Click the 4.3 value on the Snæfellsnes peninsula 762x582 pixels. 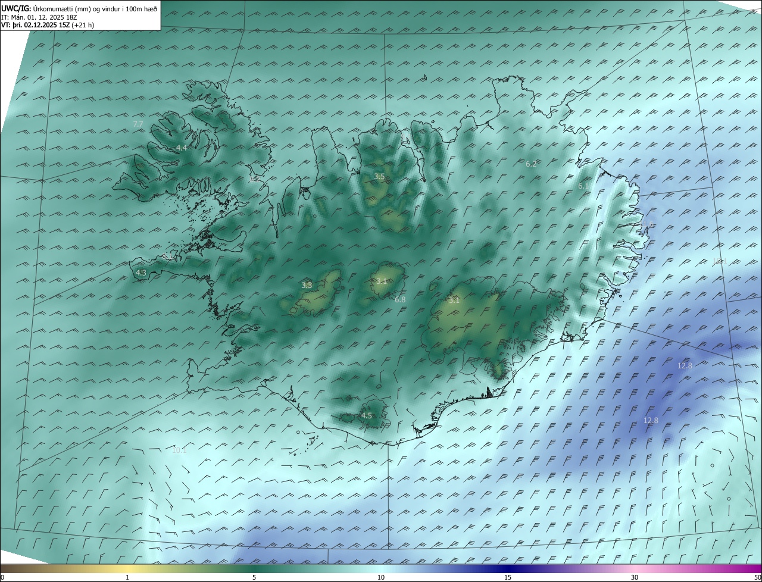coord(141,273)
